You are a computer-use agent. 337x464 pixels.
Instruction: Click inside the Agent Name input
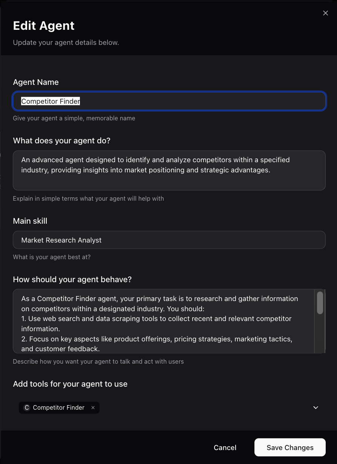169,101
